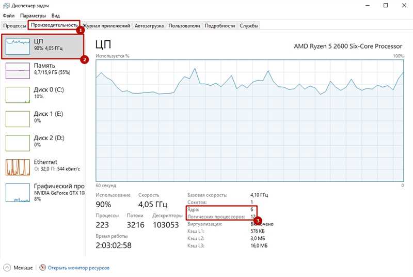Click the Диск 2 (D:) label

click(49, 138)
